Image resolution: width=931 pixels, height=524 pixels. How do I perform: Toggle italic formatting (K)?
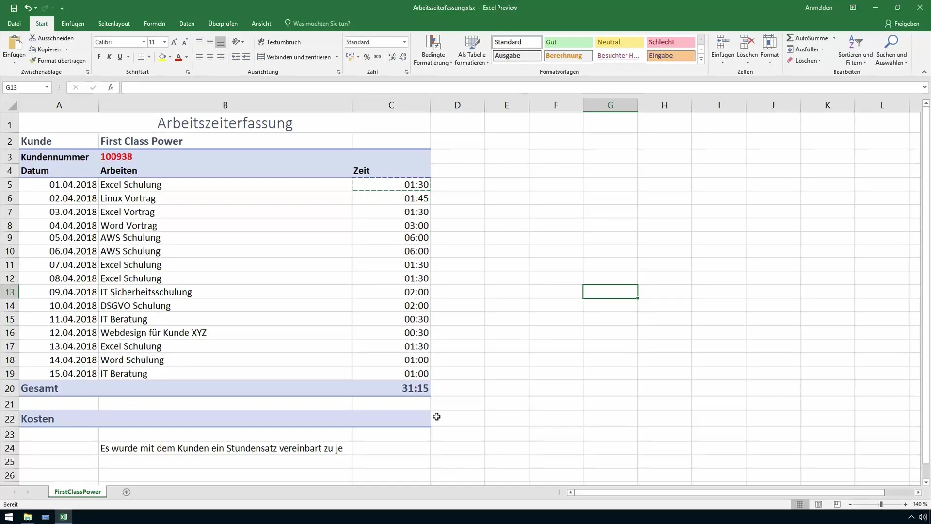[109, 57]
